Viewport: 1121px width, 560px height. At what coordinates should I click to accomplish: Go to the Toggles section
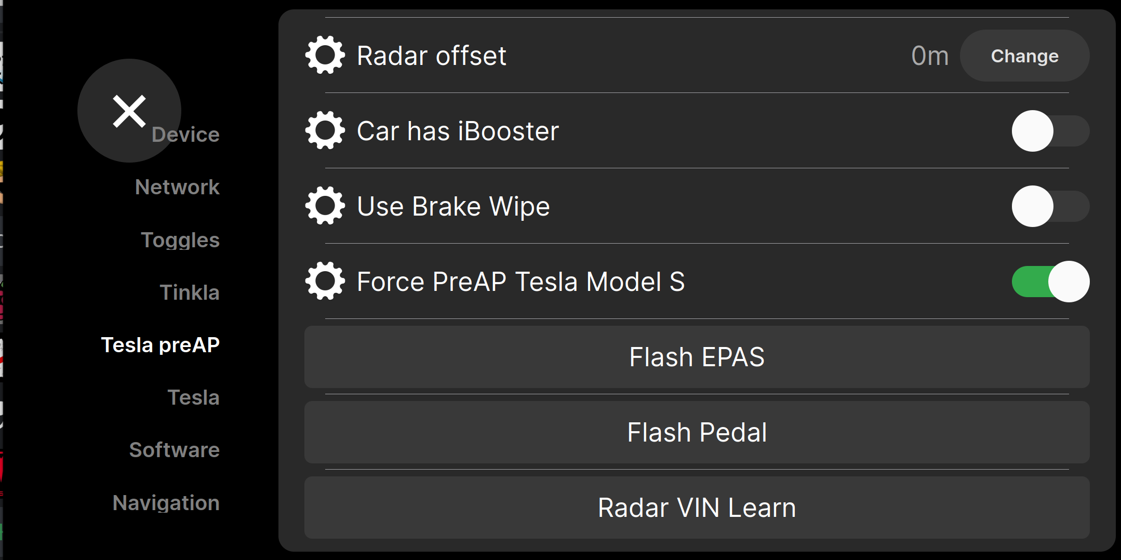180,240
